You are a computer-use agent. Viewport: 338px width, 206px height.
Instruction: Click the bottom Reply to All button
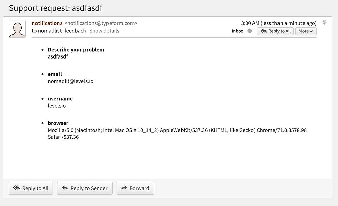coord(31,188)
